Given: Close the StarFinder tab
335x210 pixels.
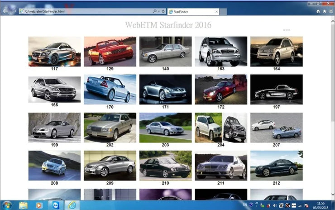Looking at the screenshot, I should coord(217,10).
